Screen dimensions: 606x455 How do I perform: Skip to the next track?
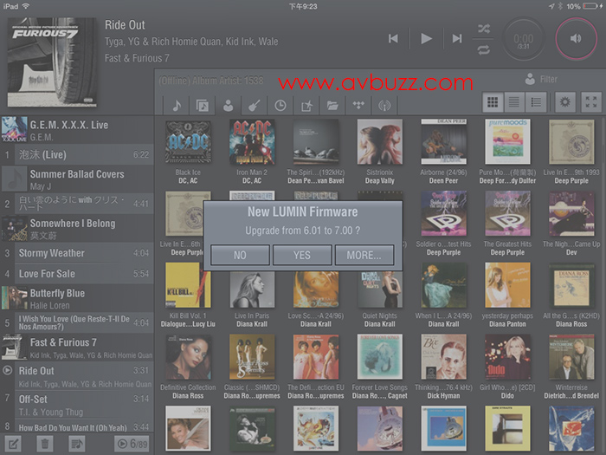tap(456, 38)
